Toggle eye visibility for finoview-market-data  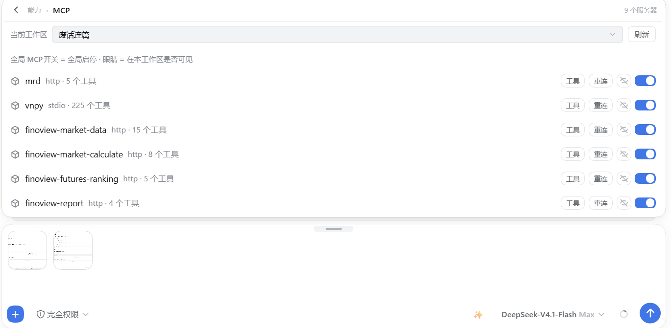click(623, 130)
